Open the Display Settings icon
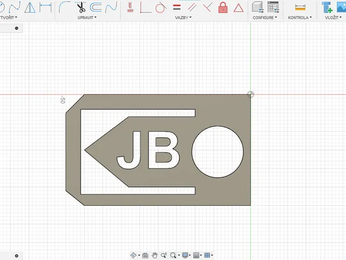This screenshot has width=346, height=260. [x=185, y=255]
